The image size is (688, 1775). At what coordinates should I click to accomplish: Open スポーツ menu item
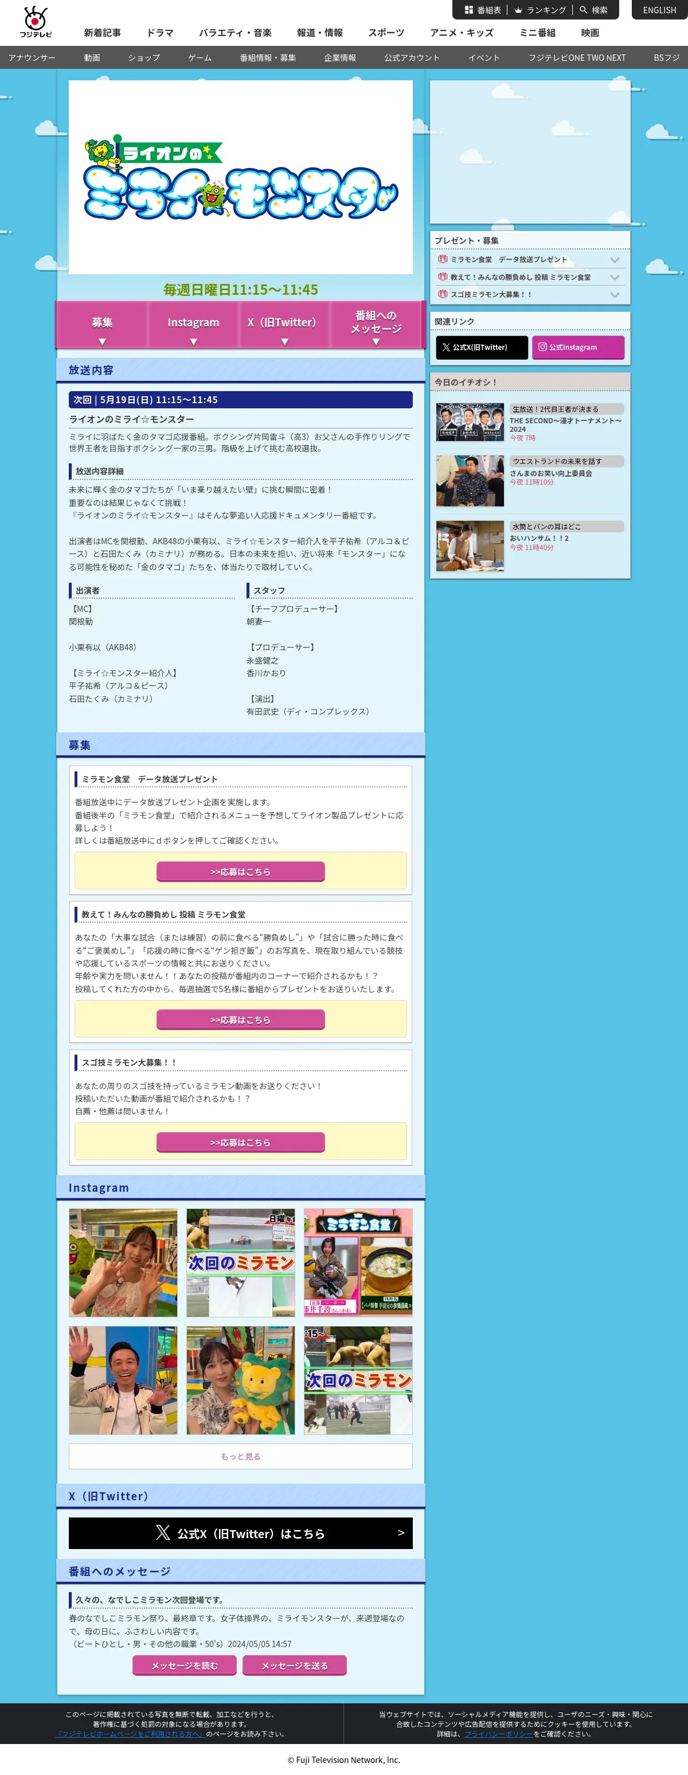(x=386, y=32)
